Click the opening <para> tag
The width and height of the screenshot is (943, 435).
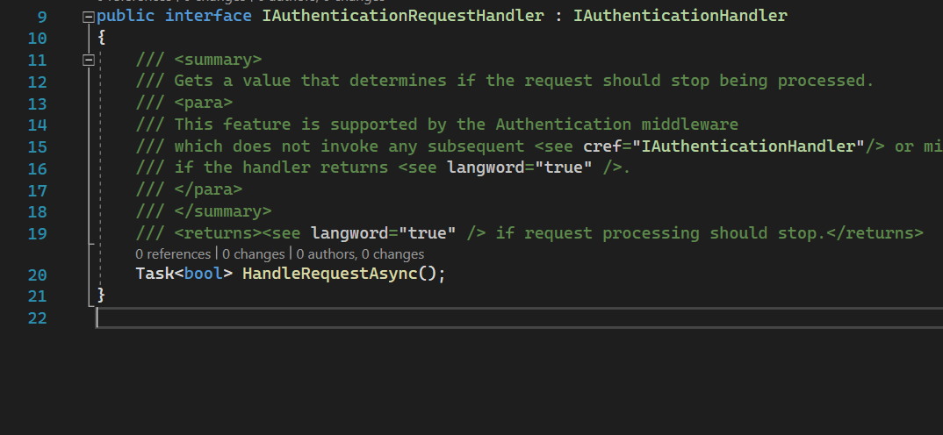(x=204, y=103)
